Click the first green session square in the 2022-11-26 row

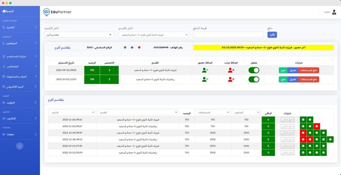[x=303, y=120]
